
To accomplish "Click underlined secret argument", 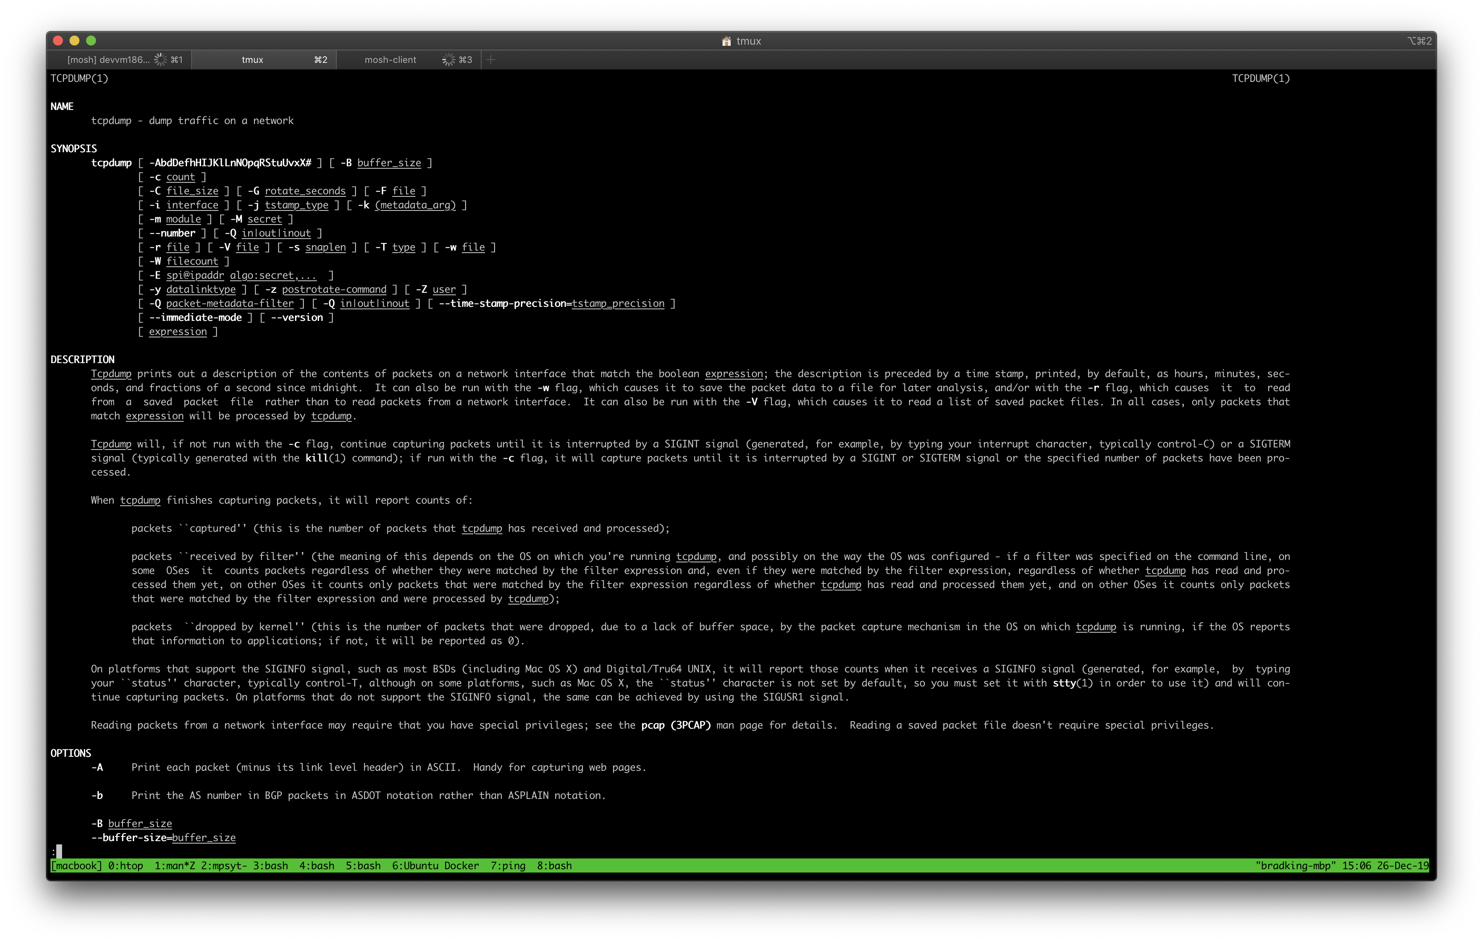I will tap(264, 219).
